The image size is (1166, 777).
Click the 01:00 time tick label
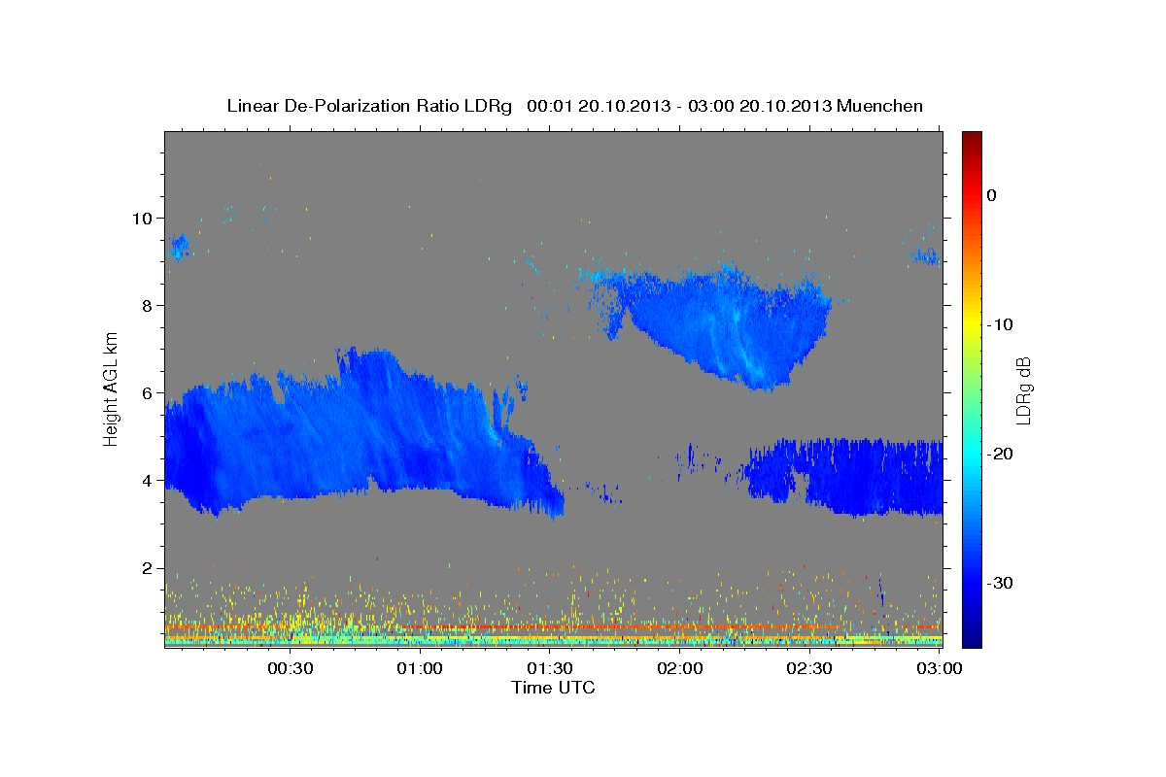pyautogui.click(x=420, y=669)
